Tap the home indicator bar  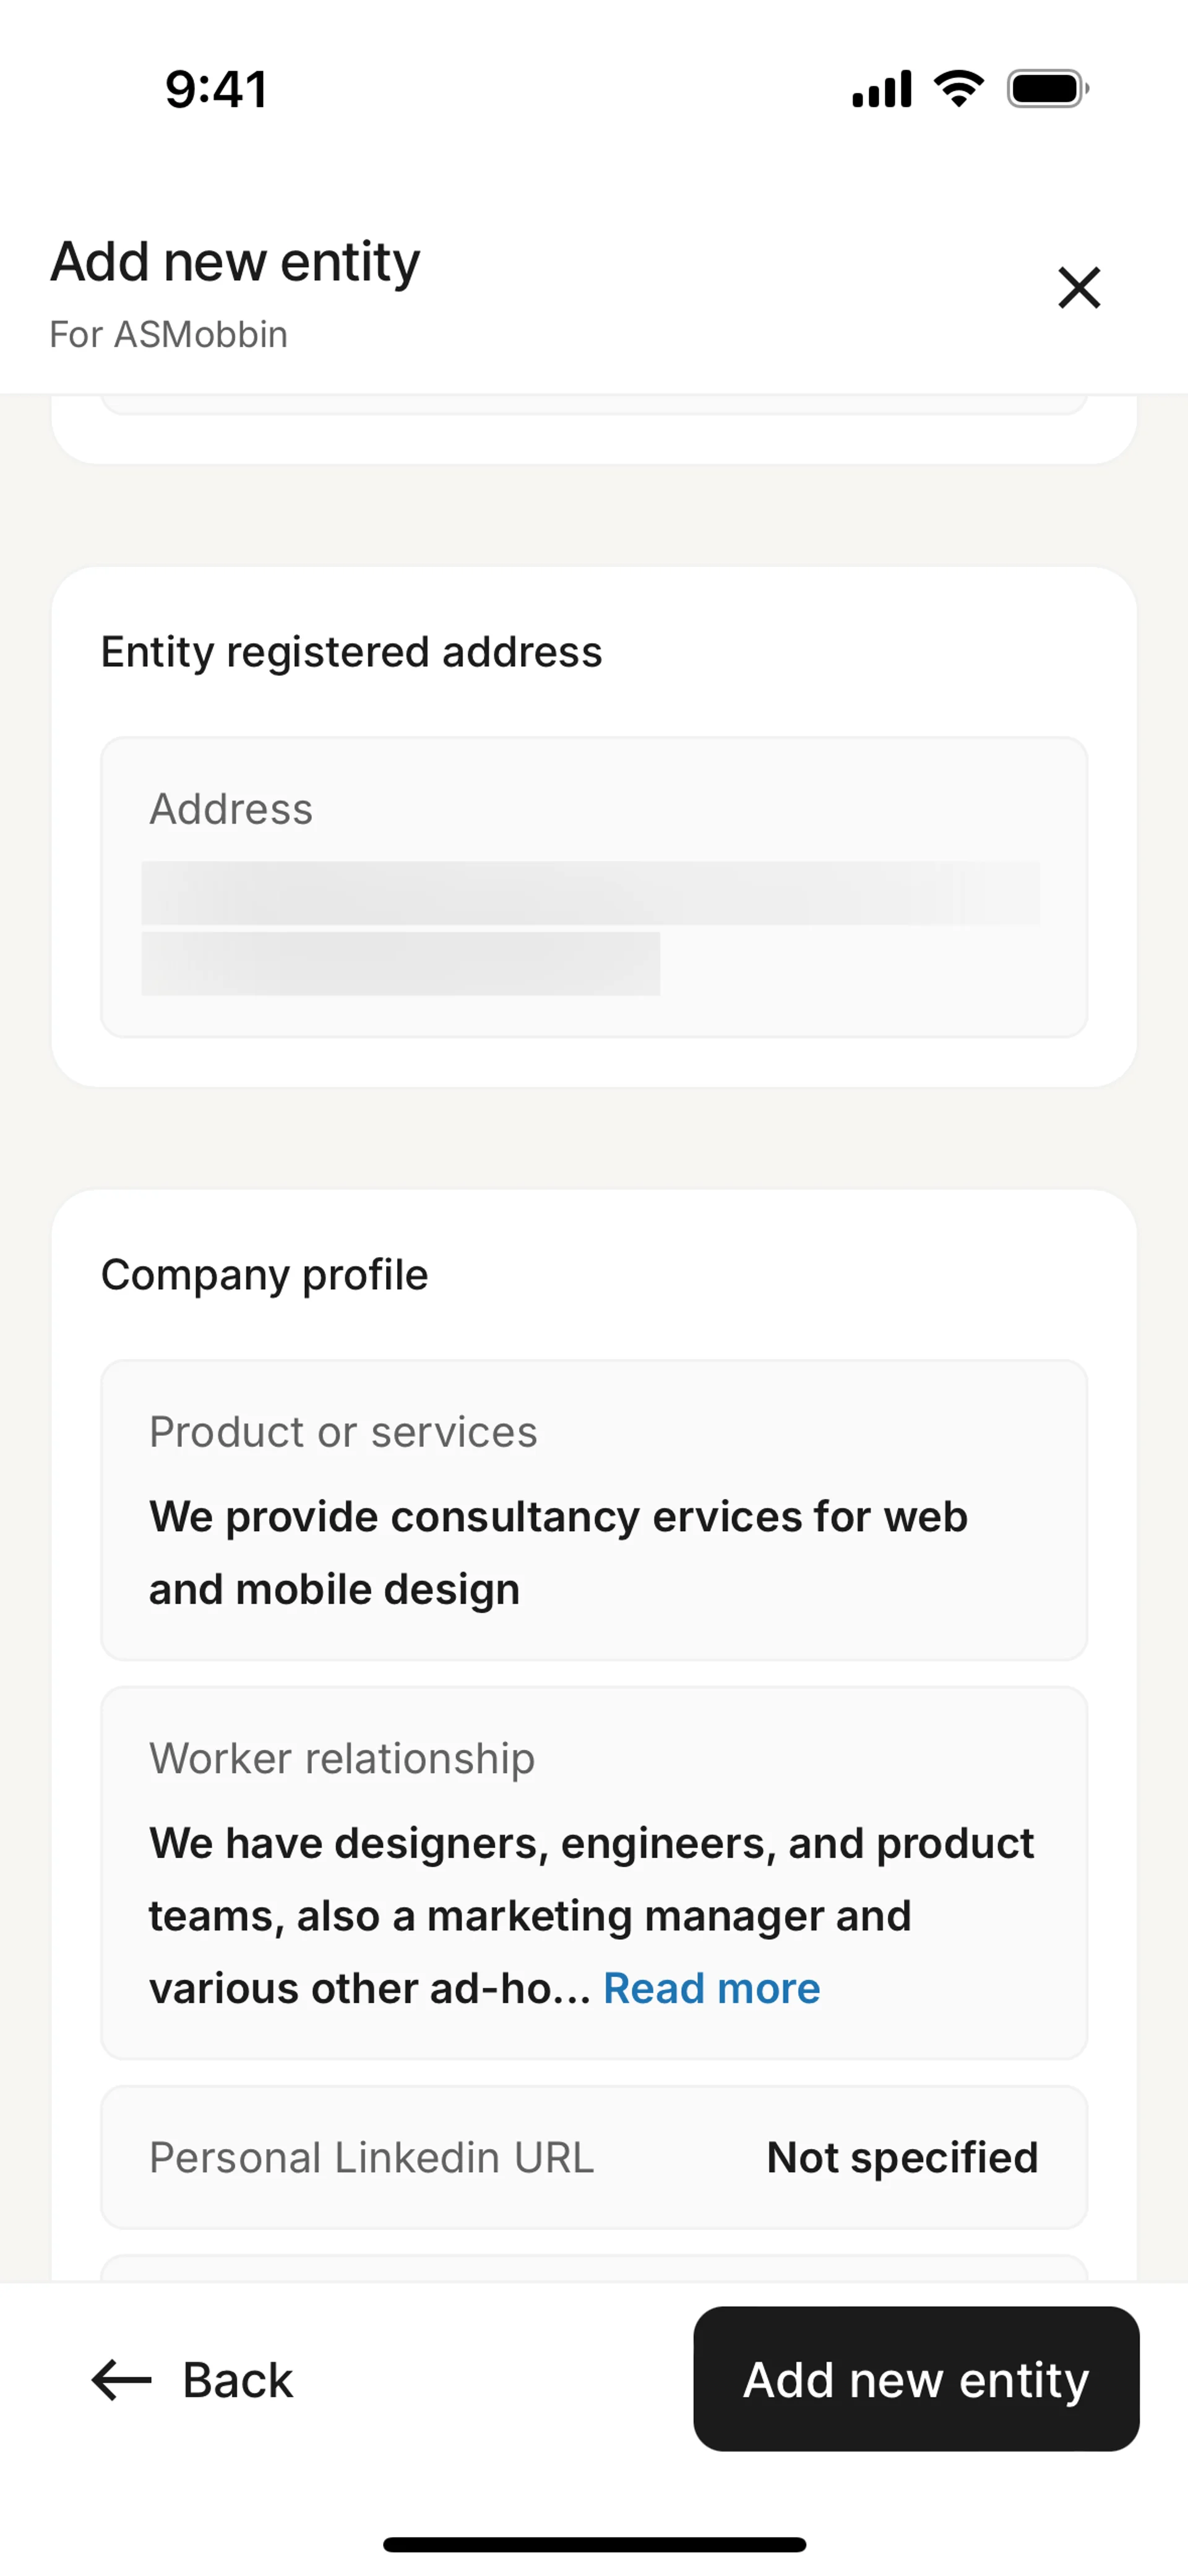click(x=594, y=2544)
